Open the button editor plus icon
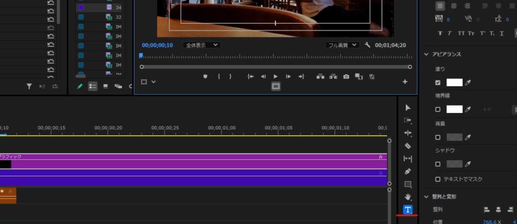Viewport: 517px width, 224px height. (x=404, y=82)
